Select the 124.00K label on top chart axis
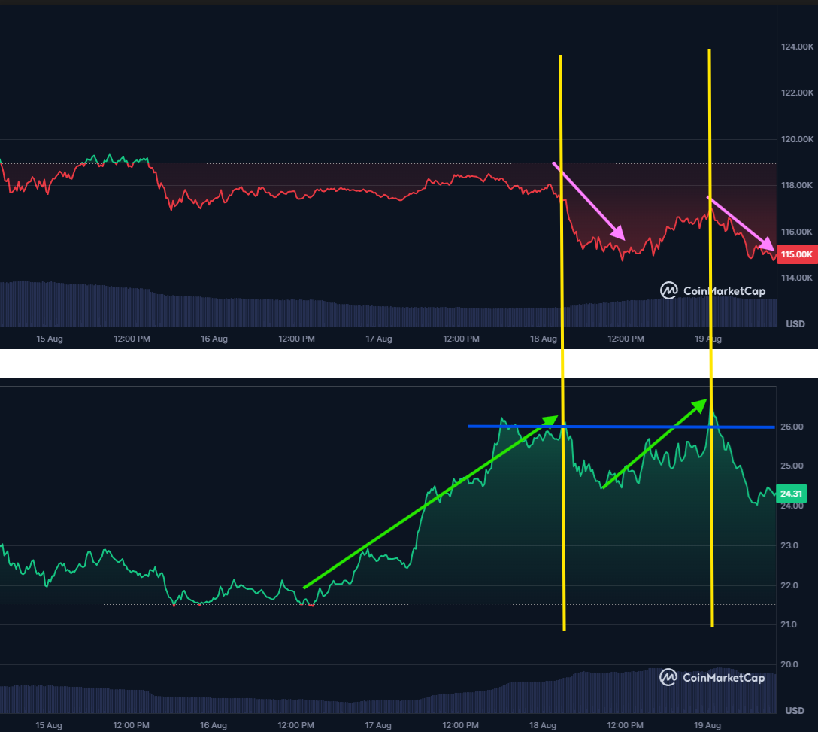This screenshot has height=732, width=818. pyautogui.click(x=797, y=47)
